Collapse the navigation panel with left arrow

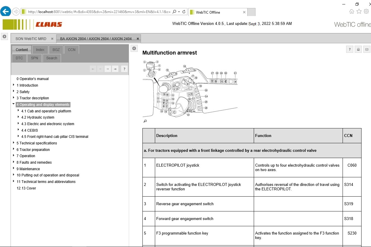coord(134,48)
